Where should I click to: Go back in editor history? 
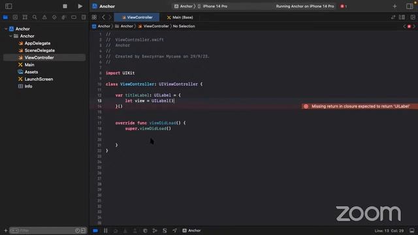tap(103, 18)
